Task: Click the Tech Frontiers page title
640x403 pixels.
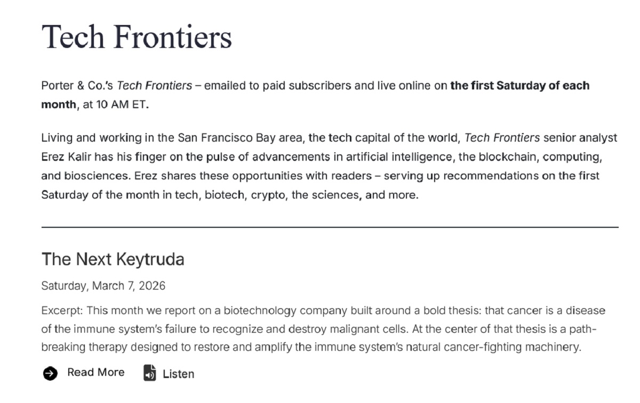Action: (137, 36)
